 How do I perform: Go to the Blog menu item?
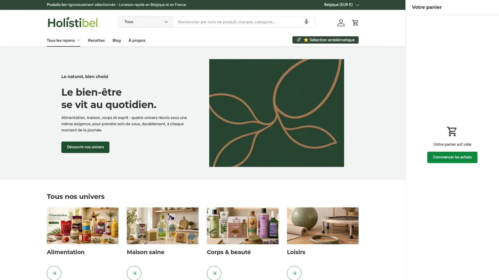tap(117, 40)
